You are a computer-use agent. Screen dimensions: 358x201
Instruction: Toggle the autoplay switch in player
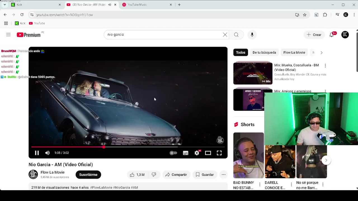[173, 153]
